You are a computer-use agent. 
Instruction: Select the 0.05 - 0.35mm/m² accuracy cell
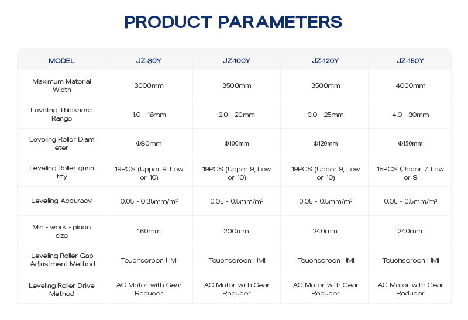149,201
